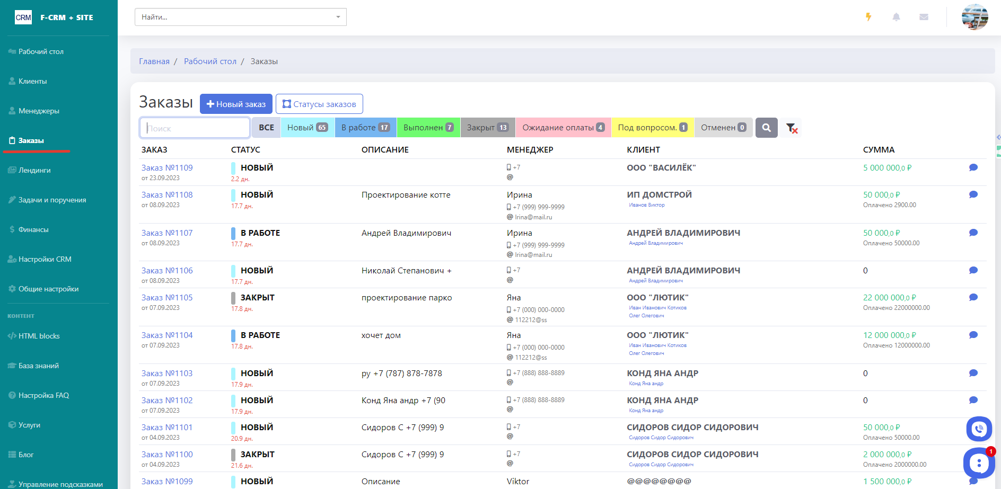Show orders with 'Ожидание оплаты' status
Image resolution: width=1001 pixels, height=489 pixels.
pos(563,128)
